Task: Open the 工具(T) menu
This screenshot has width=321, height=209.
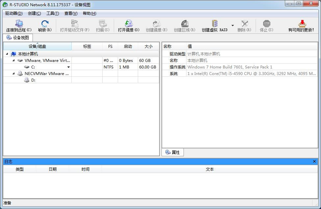Action: point(53,13)
